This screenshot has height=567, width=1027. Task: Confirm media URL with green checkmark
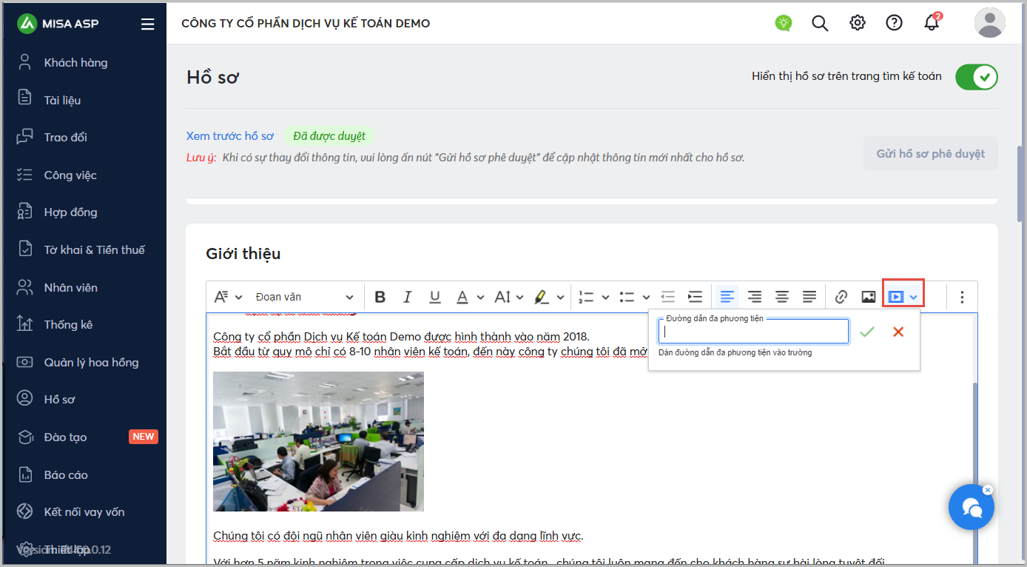coord(867,332)
